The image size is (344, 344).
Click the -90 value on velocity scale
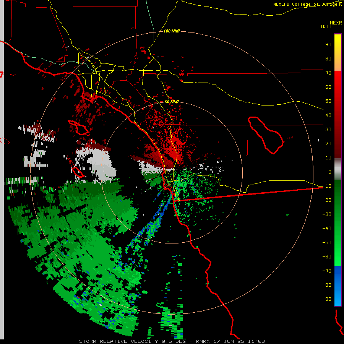pos(327,299)
